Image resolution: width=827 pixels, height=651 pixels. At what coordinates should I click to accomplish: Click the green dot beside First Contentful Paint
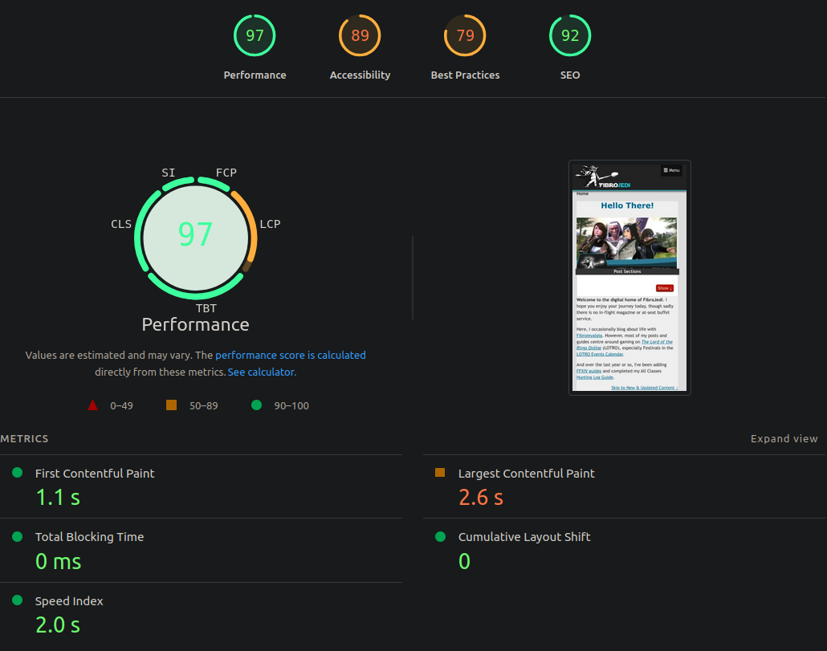click(18, 472)
